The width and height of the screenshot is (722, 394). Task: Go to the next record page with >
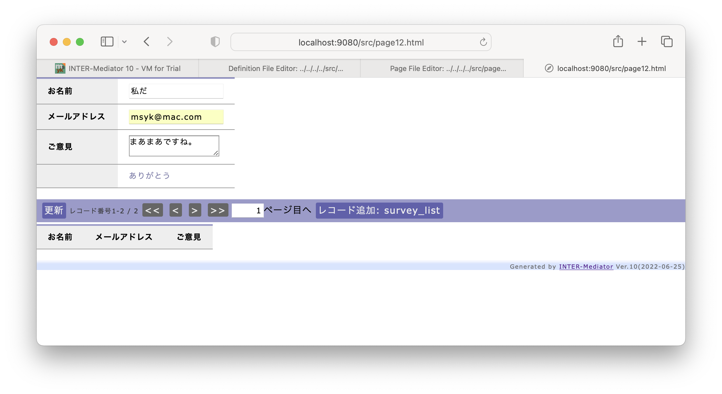(195, 210)
